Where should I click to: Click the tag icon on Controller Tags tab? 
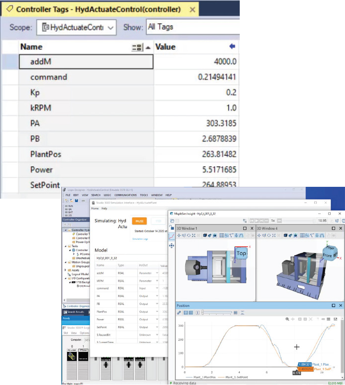click(9, 9)
